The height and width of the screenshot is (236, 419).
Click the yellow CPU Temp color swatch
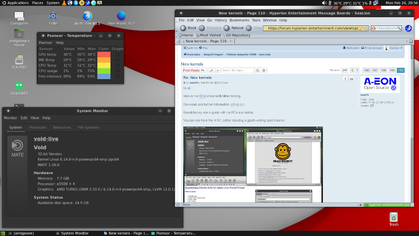pos(104,65)
